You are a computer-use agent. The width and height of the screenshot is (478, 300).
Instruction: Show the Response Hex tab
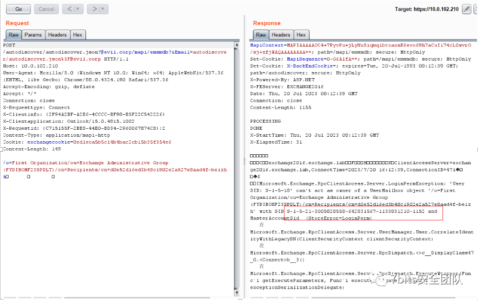pos(301,35)
